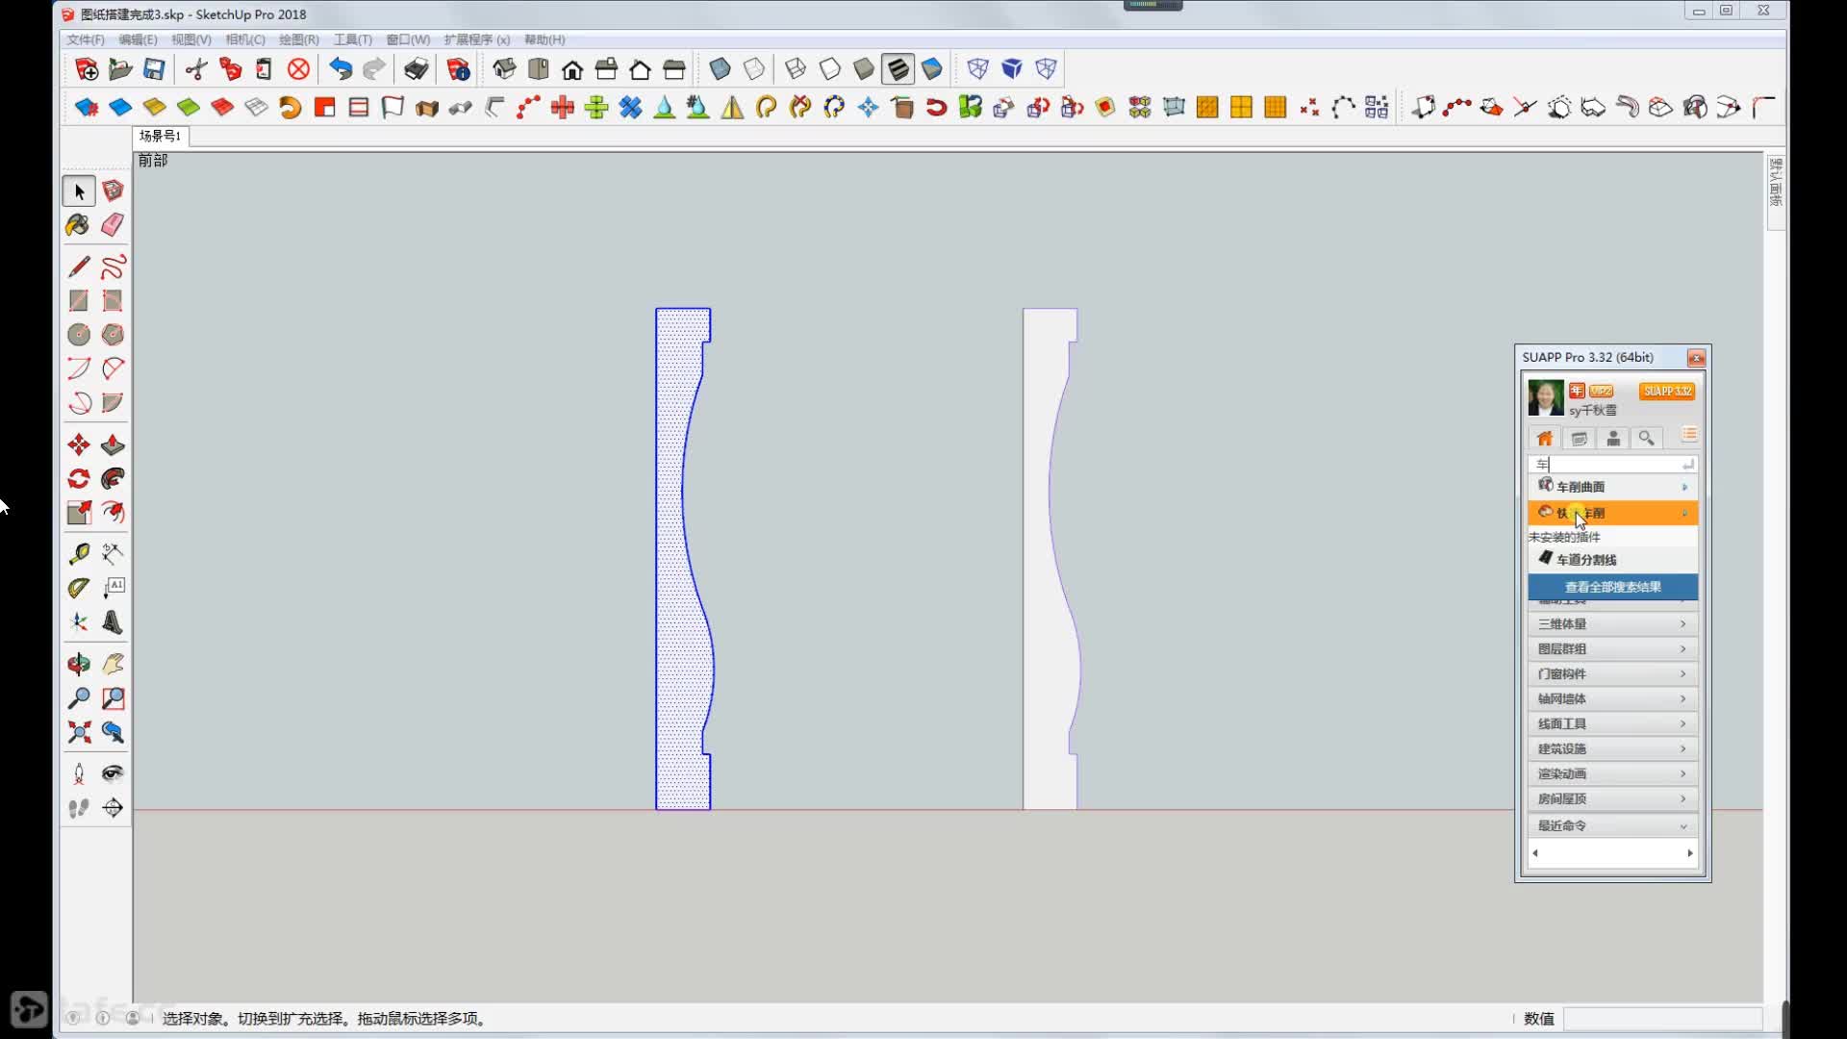Screen dimensions: 1847x1039
Task: Click the Print icon in toolbar
Action: 416,69
